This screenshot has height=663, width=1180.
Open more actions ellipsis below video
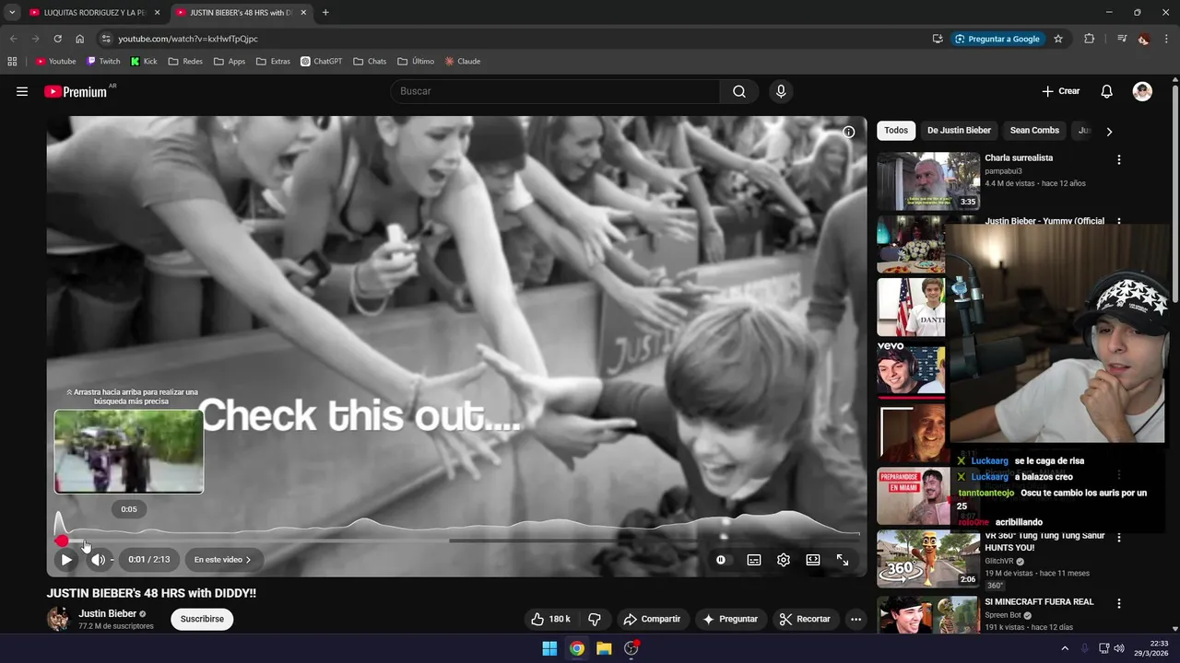(855, 619)
